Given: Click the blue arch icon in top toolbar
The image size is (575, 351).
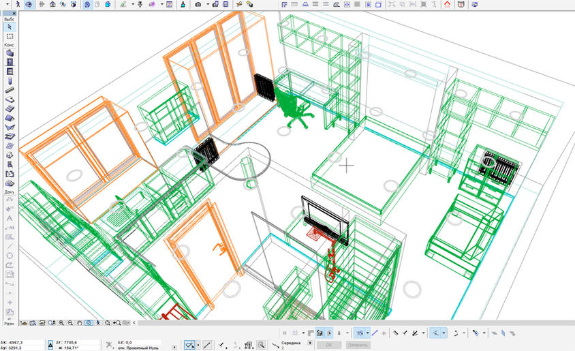Looking at the screenshot, I should tap(305, 4).
